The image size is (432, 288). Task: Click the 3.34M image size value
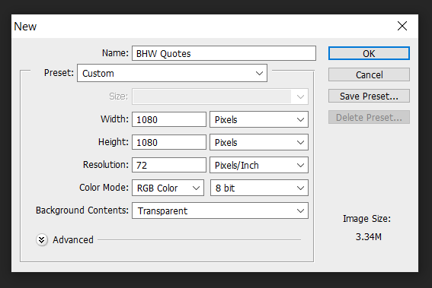coord(368,236)
